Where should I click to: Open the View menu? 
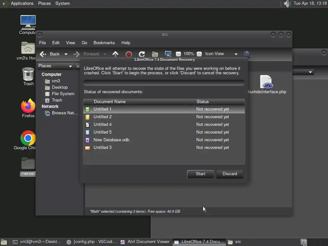tap(70, 43)
